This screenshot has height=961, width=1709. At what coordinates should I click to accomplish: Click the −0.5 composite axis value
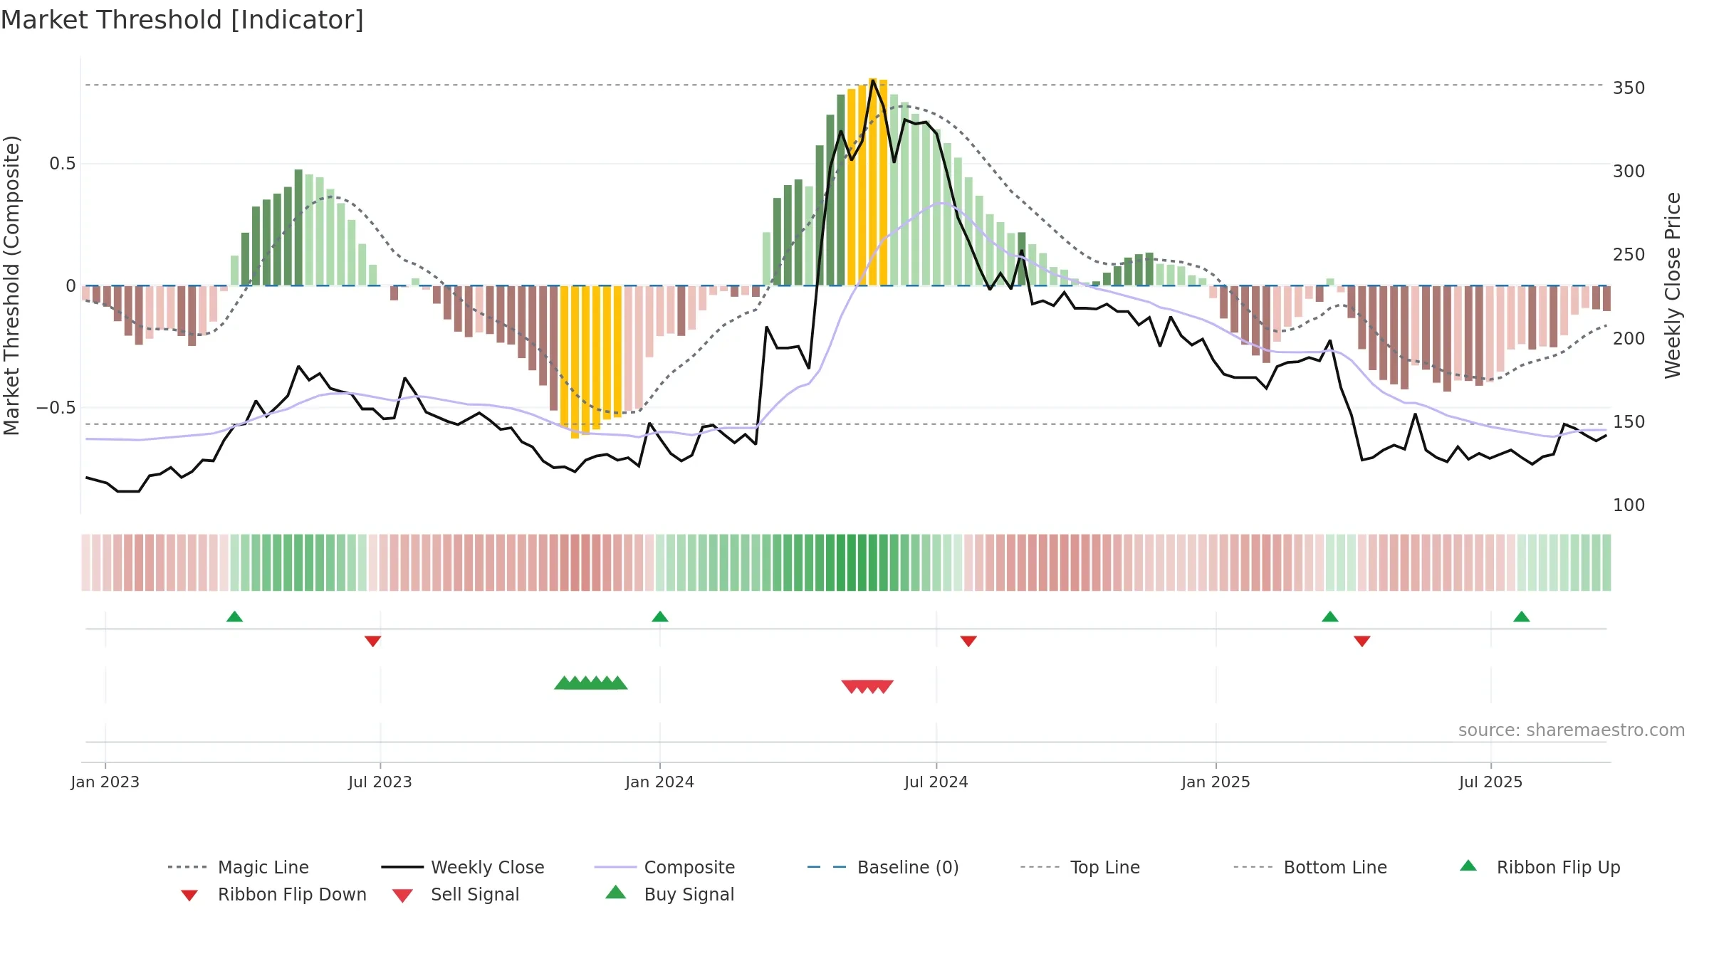[56, 408]
